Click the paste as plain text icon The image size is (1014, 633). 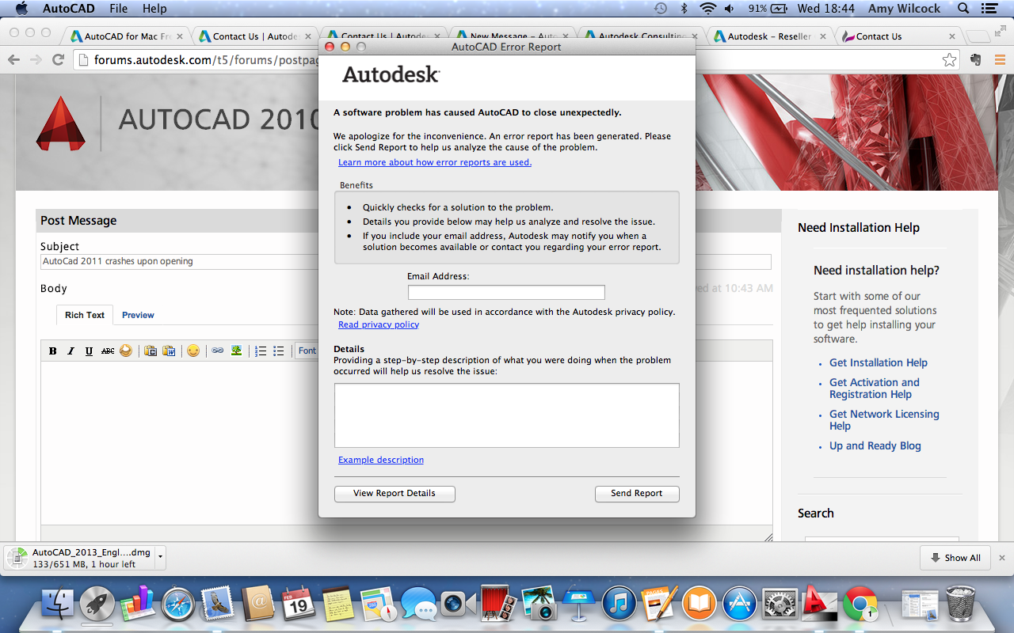click(x=151, y=351)
